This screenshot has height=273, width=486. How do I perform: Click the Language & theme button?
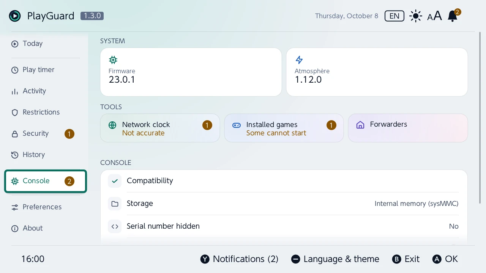pyautogui.click(x=335, y=259)
